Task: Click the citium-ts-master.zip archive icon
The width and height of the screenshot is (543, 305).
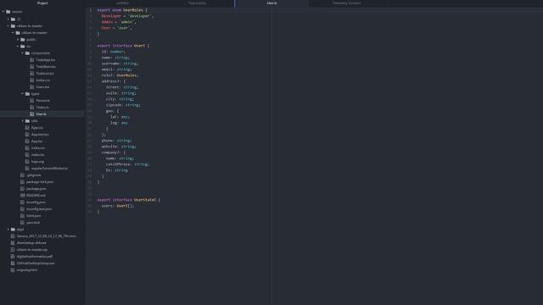Action: tap(13, 249)
